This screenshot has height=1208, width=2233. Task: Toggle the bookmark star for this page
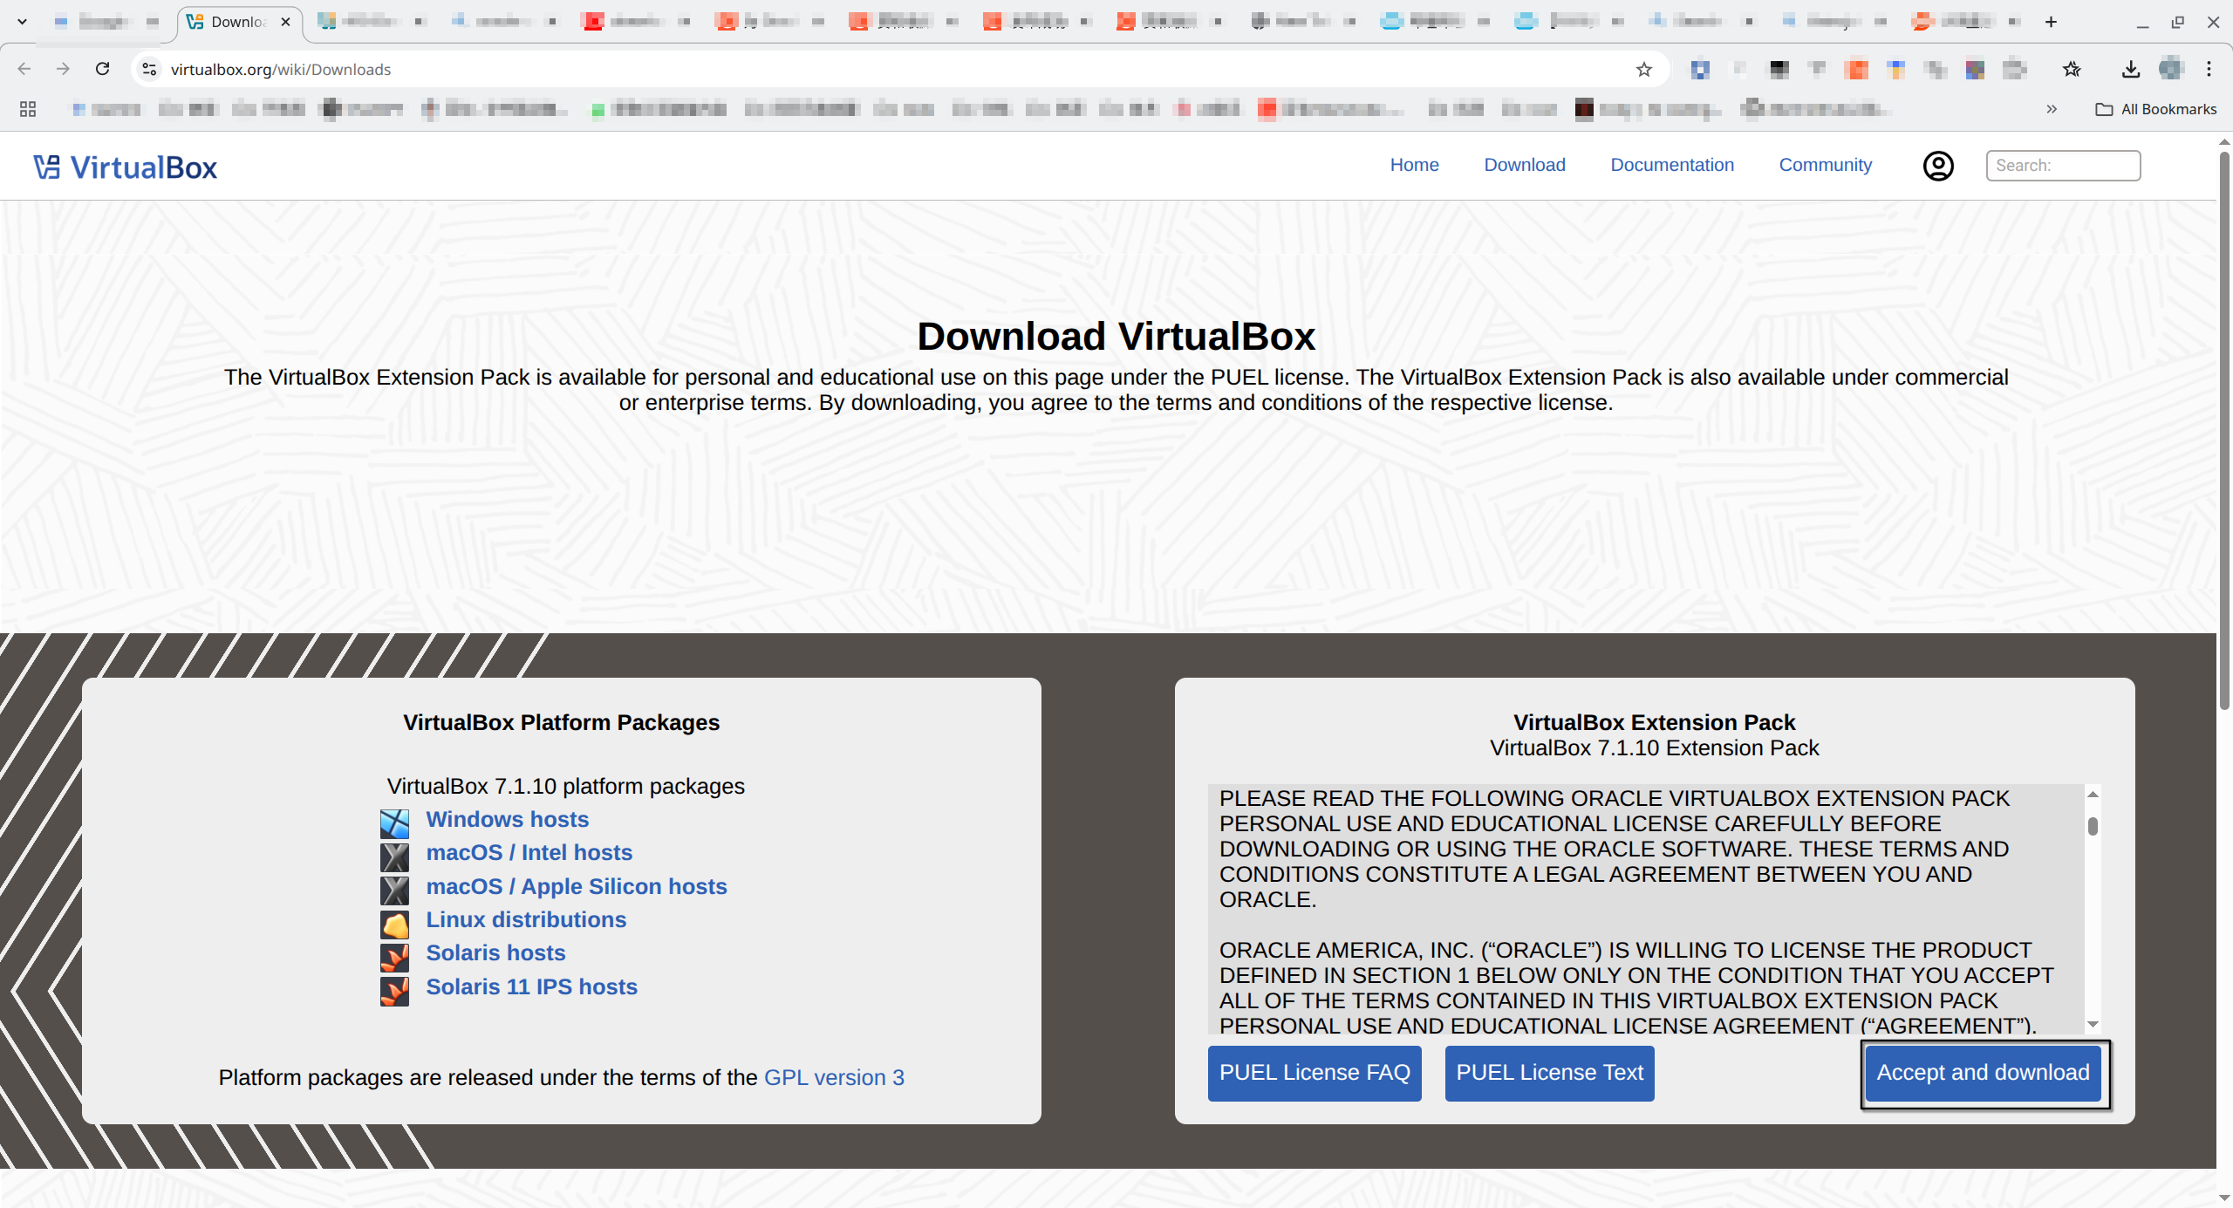1643,69
